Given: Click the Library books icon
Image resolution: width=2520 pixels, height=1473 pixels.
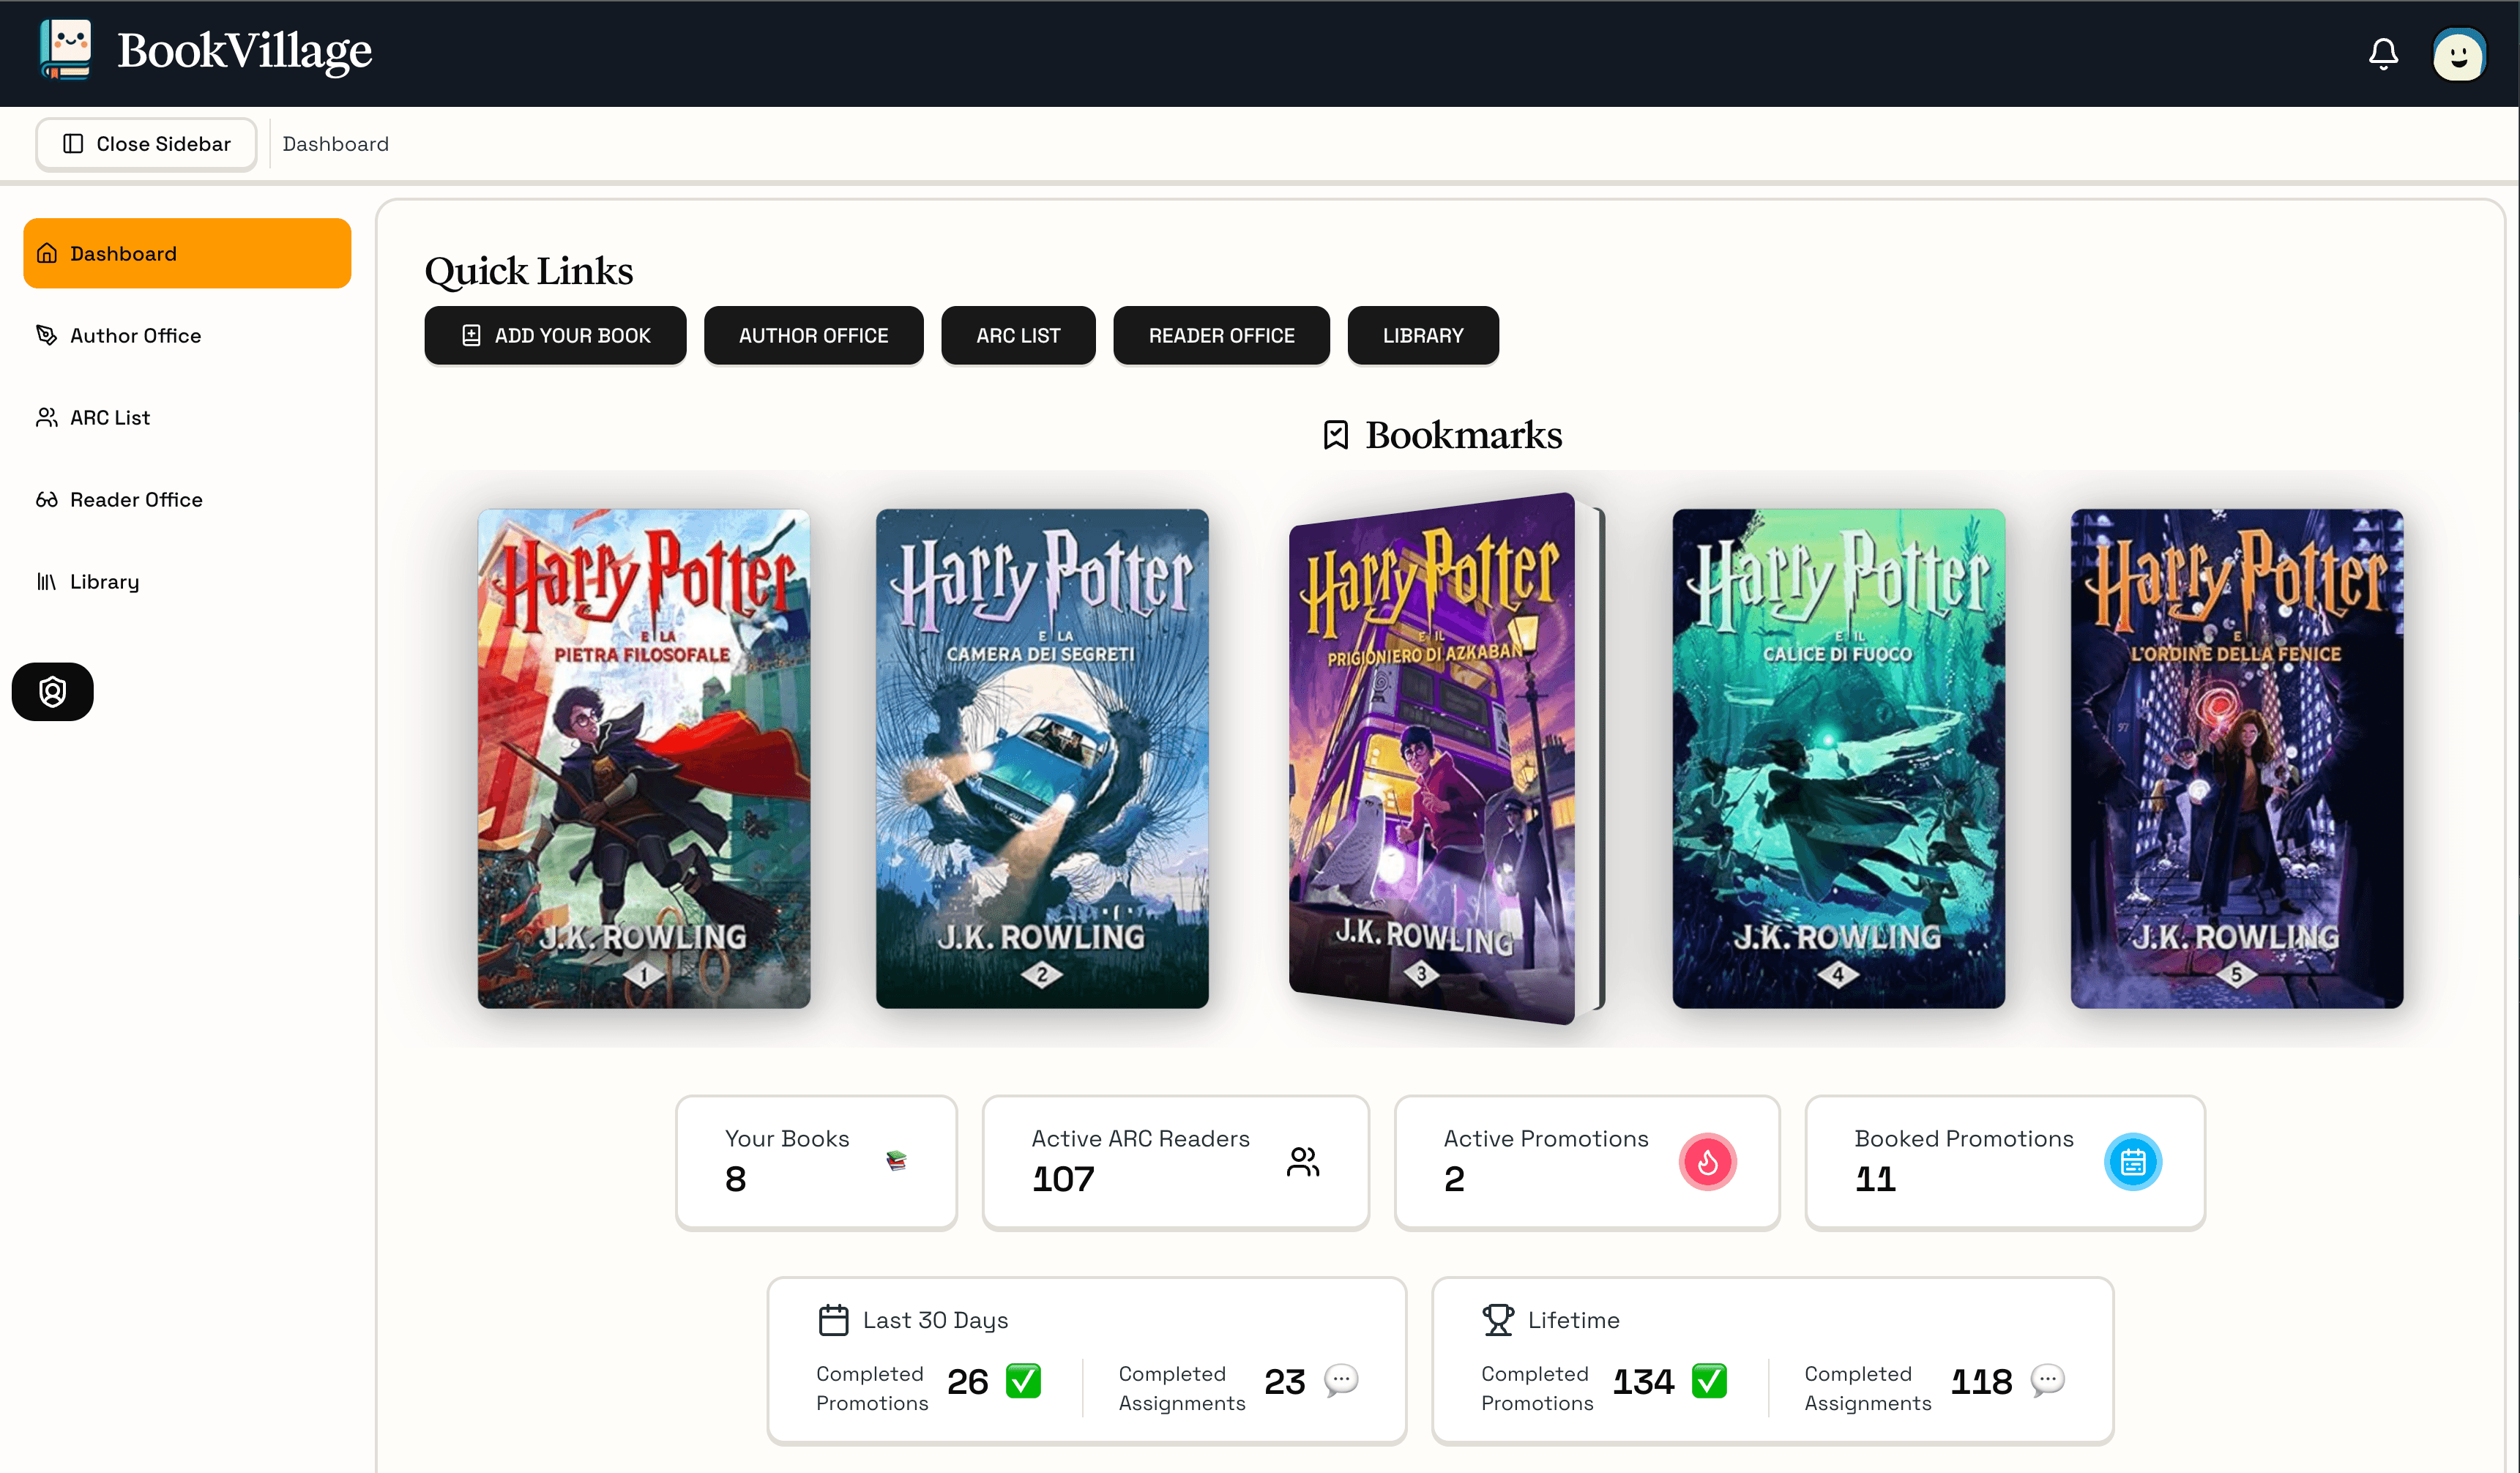Looking at the screenshot, I should tap(47, 582).
